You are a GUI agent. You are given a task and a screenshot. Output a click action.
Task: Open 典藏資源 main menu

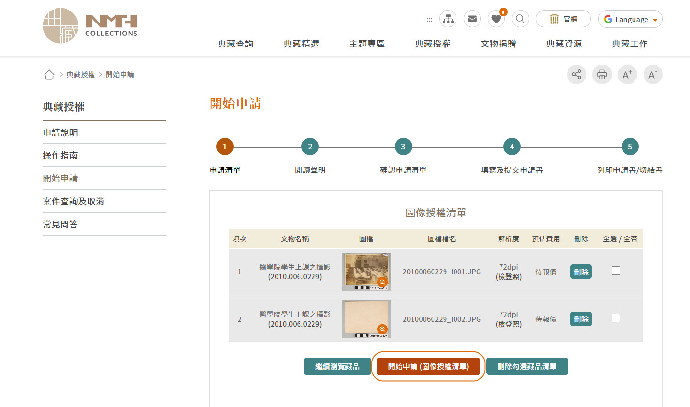pyautogui.click(x=564, y=44)
